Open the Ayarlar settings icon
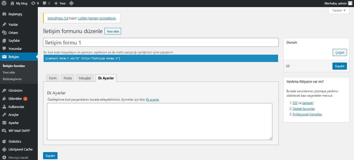 (x=4, y=123)
